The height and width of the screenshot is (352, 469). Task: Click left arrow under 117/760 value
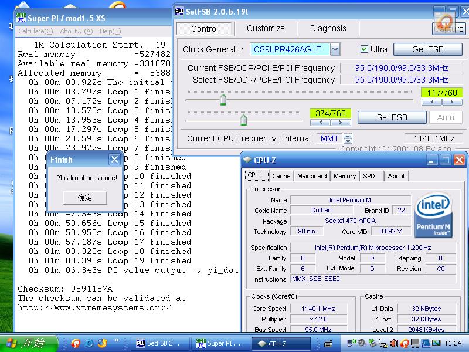click(x=431, y=102)
